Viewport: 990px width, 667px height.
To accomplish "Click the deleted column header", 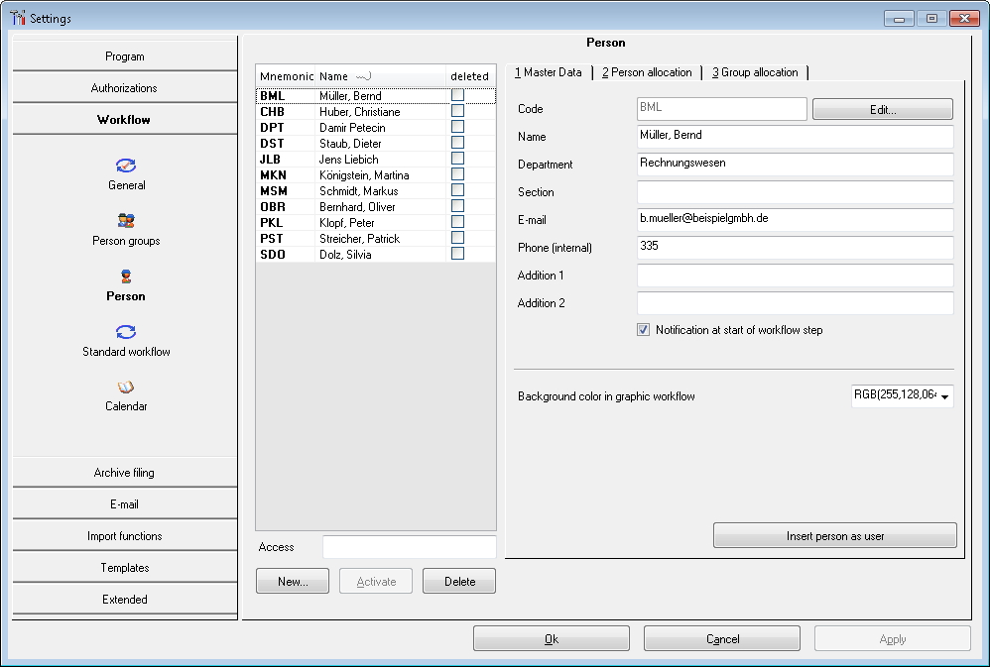I will tap(470, 75).
